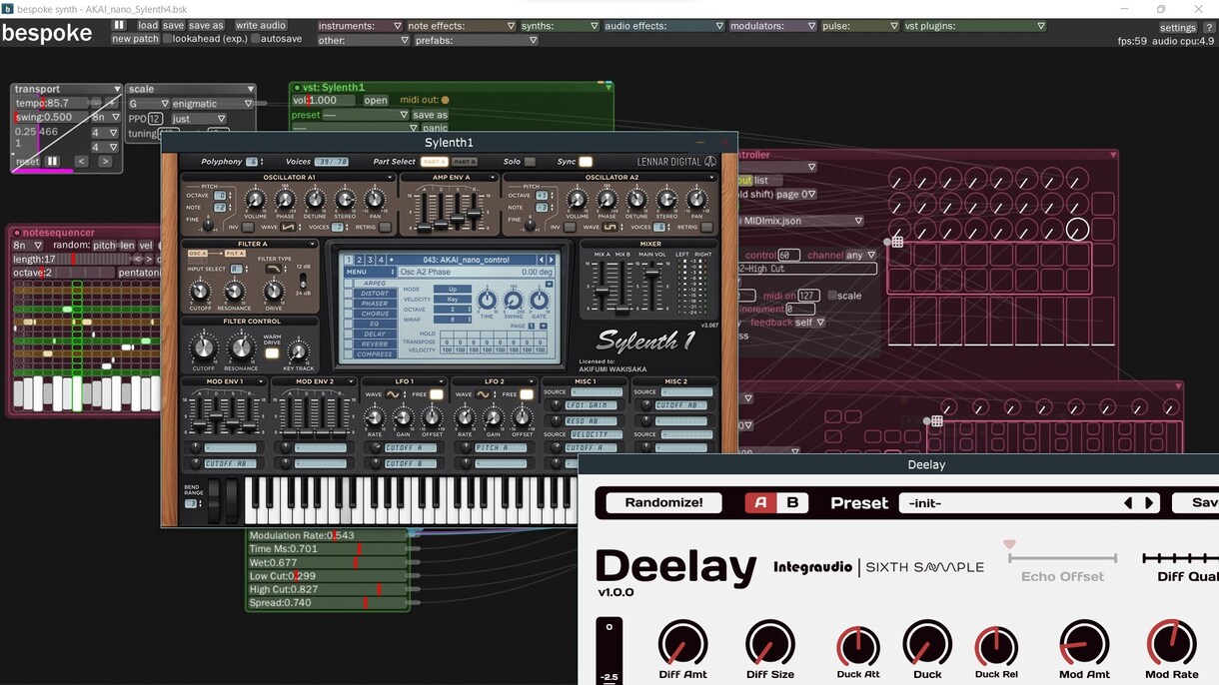Toggle the Warm Drive switch
Viewport: 1219px width, 685px height.
point(272,353)
